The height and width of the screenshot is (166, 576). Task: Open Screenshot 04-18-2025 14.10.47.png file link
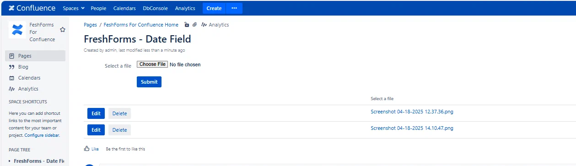click(x=412, y=128)
